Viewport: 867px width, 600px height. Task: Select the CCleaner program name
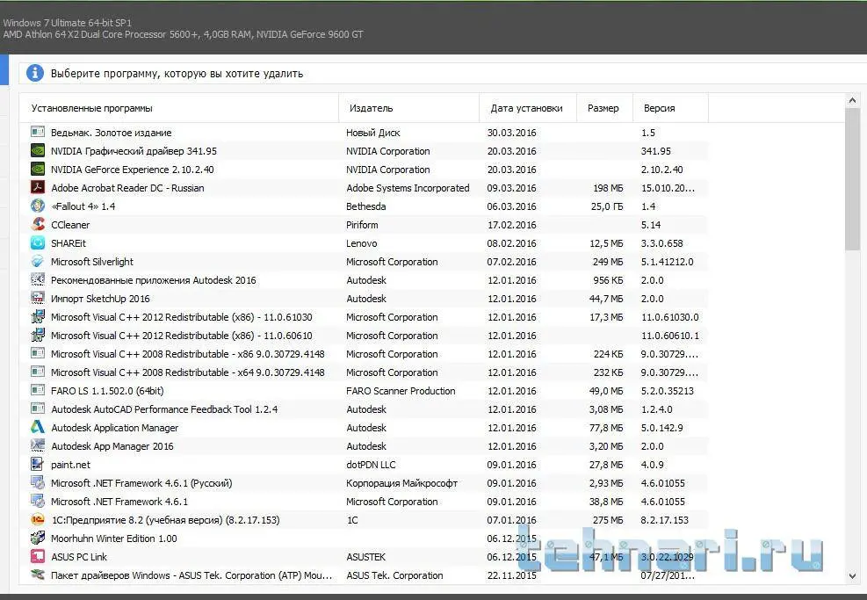(70, 225)
